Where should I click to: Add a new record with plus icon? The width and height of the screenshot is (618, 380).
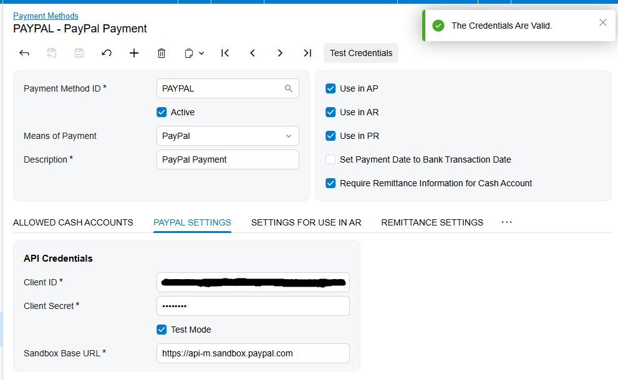(x=134, y=53)
